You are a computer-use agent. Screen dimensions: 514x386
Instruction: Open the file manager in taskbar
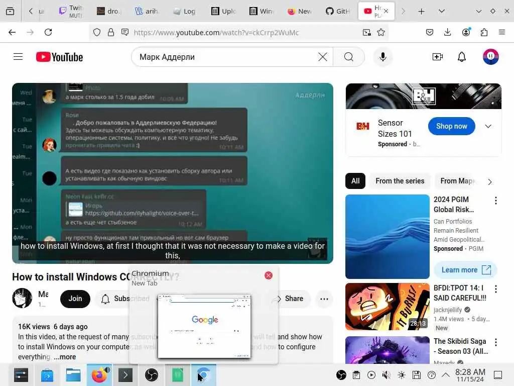(x=73, y=375)
